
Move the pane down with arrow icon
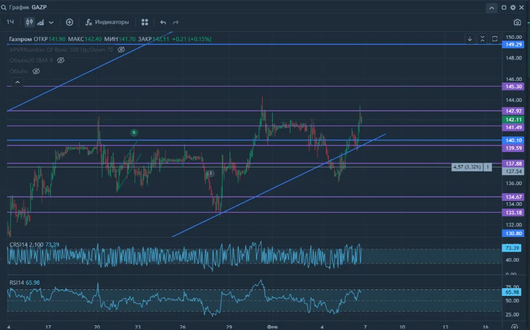point(470,39)
